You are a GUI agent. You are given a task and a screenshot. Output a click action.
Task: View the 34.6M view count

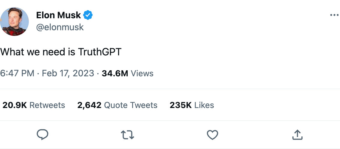(115, 73)
